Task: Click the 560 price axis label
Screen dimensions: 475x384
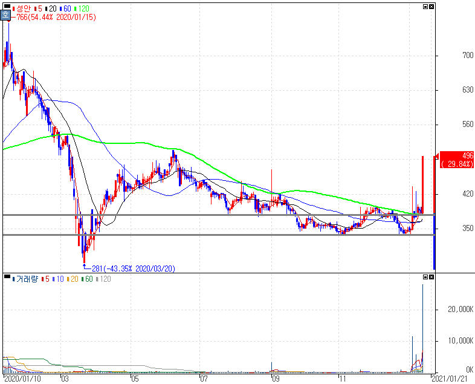Action: pos(468,124)
